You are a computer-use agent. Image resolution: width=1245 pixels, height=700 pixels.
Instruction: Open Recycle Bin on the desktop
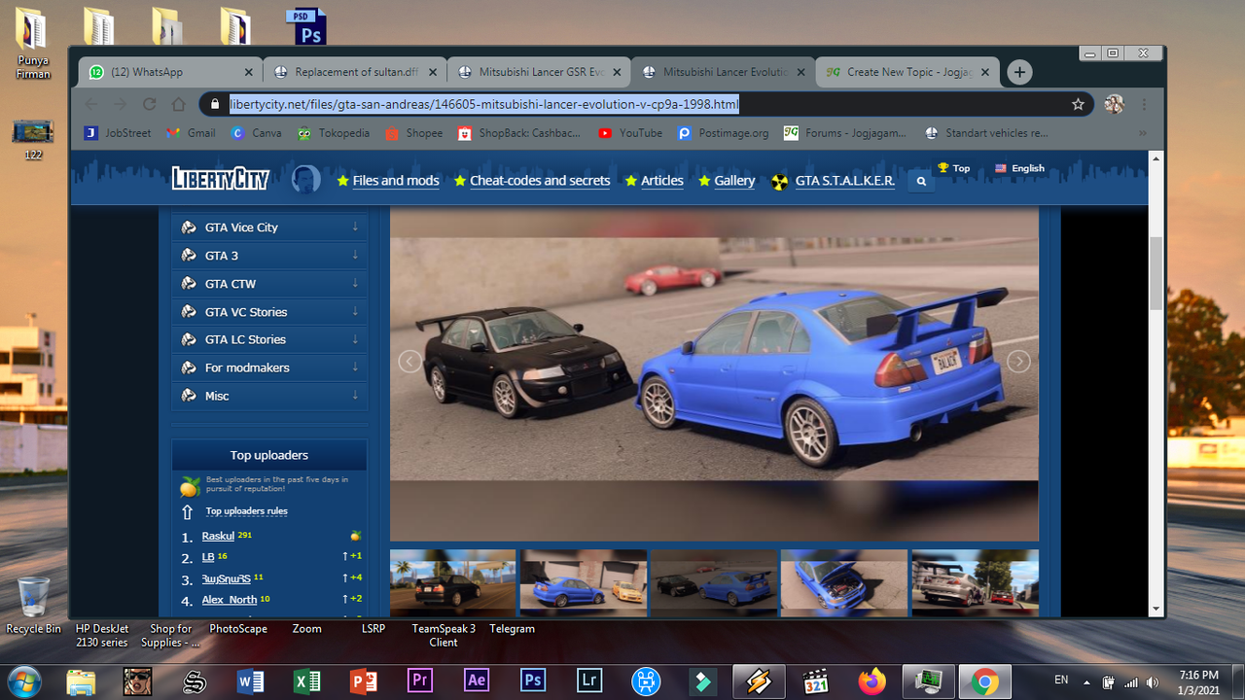pyautogui.click(x=33, y=605)
